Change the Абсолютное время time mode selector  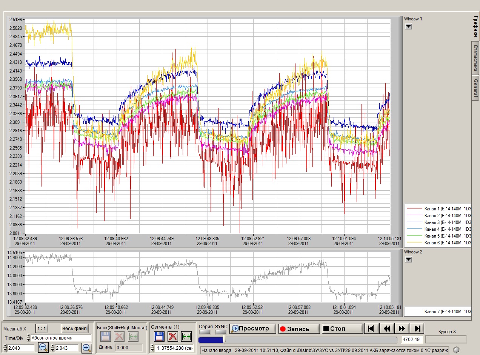(60, 338)
